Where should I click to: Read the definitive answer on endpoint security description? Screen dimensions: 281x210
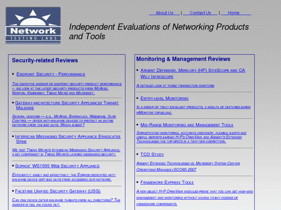(x=67, y=89)
